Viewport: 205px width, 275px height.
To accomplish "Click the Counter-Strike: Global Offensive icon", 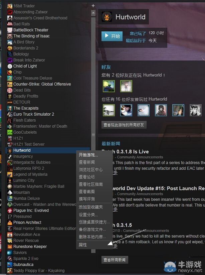I will pyautogui.click(x=10, y=84).
